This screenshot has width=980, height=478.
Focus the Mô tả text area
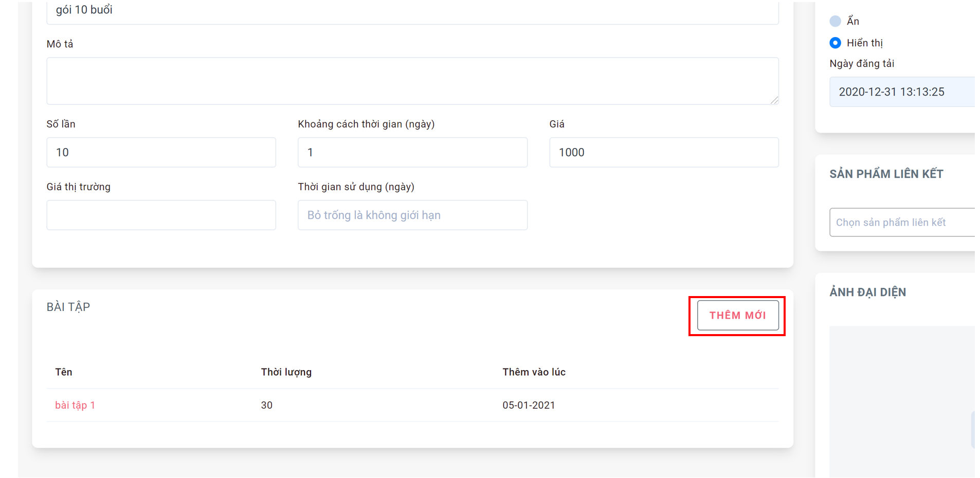(412, 81)
